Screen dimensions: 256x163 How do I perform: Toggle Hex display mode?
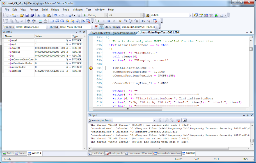[x=143, y=21]
